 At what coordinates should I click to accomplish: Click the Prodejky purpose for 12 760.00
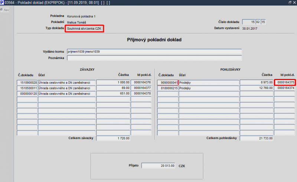click(209, 88)
